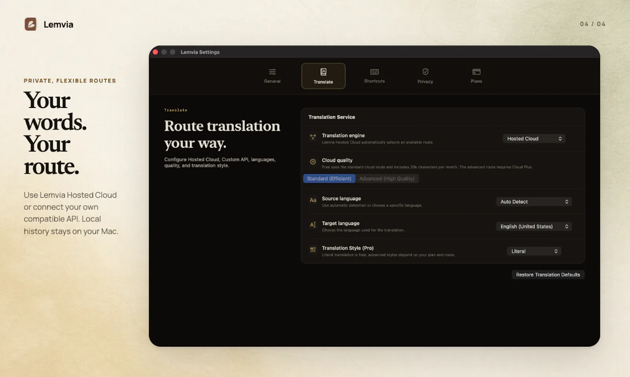Click the Lemvia logo icon
Image resolution: width=630 pixels, height=377 pixels.
(x=31, y=24)
